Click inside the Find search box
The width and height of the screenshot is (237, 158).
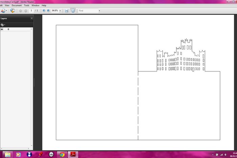tap(87, 11)
